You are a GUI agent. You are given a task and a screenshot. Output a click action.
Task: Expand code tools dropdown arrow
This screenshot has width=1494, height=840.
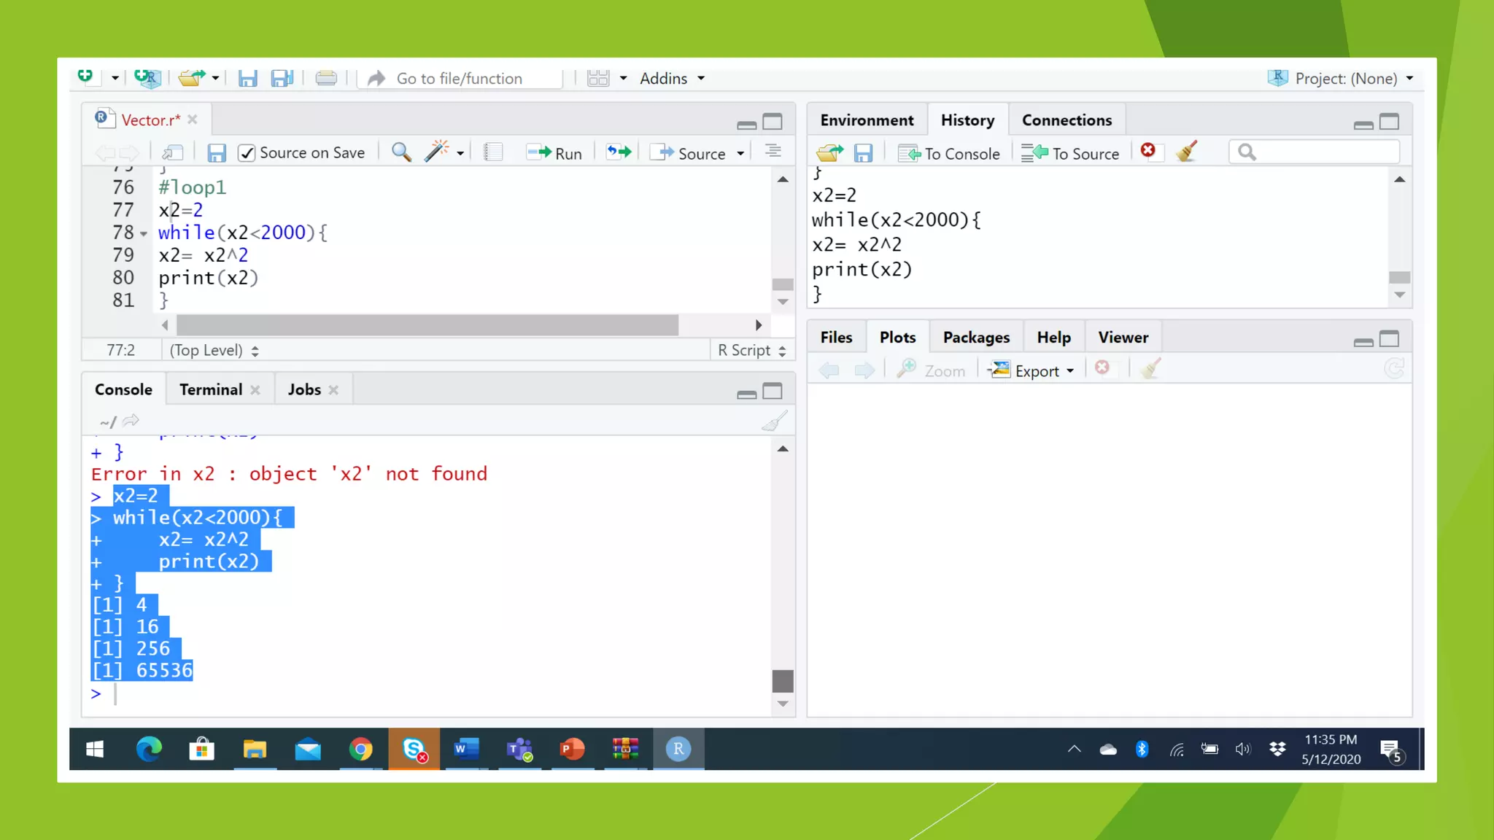coord(460,153)
